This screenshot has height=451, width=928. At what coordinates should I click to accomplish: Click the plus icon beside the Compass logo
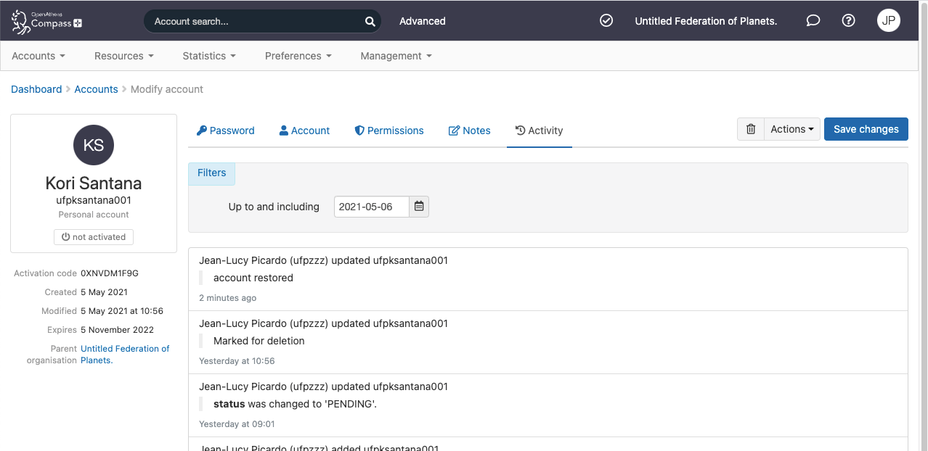[78, 25]
